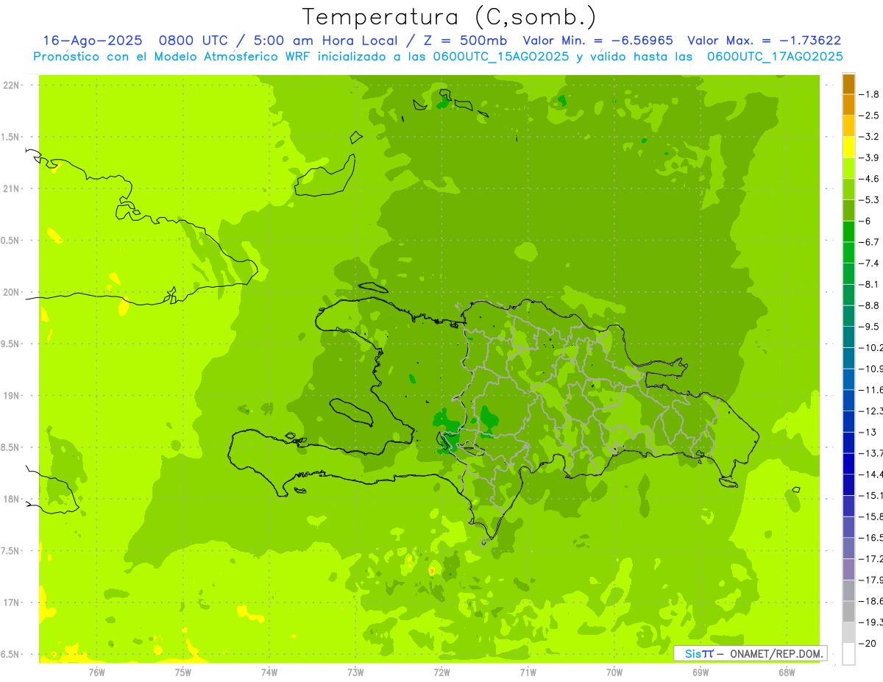Click the "73W" longitude label

pyautogui.click(x=355, y=672)
